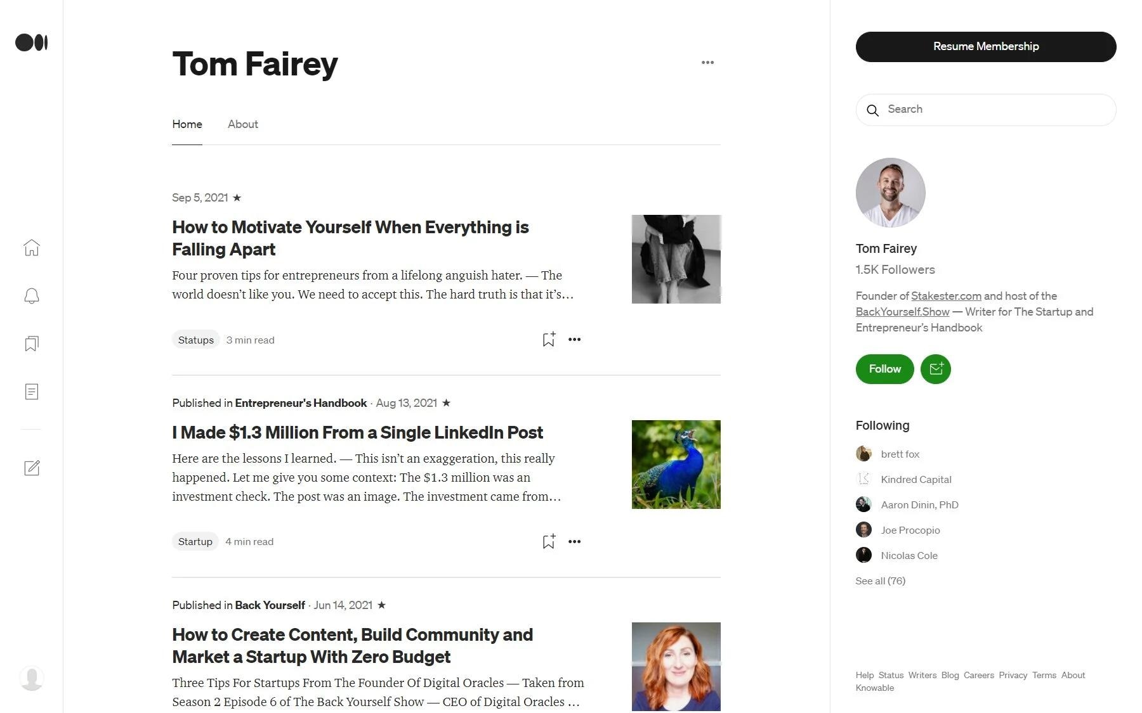Click '3 min read' label
The image size is (1142, 713).
251,340
